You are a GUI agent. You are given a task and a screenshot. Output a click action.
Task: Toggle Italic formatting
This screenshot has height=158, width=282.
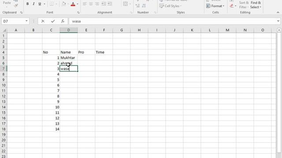click(x=33, y=4)
